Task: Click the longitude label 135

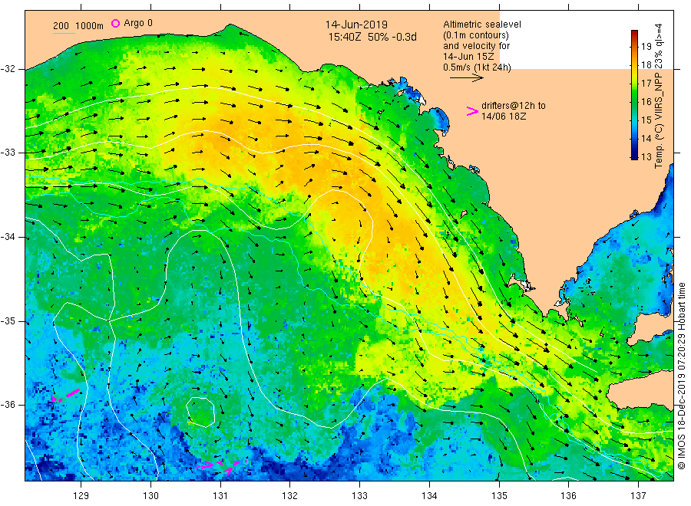Action: (499, 496)
